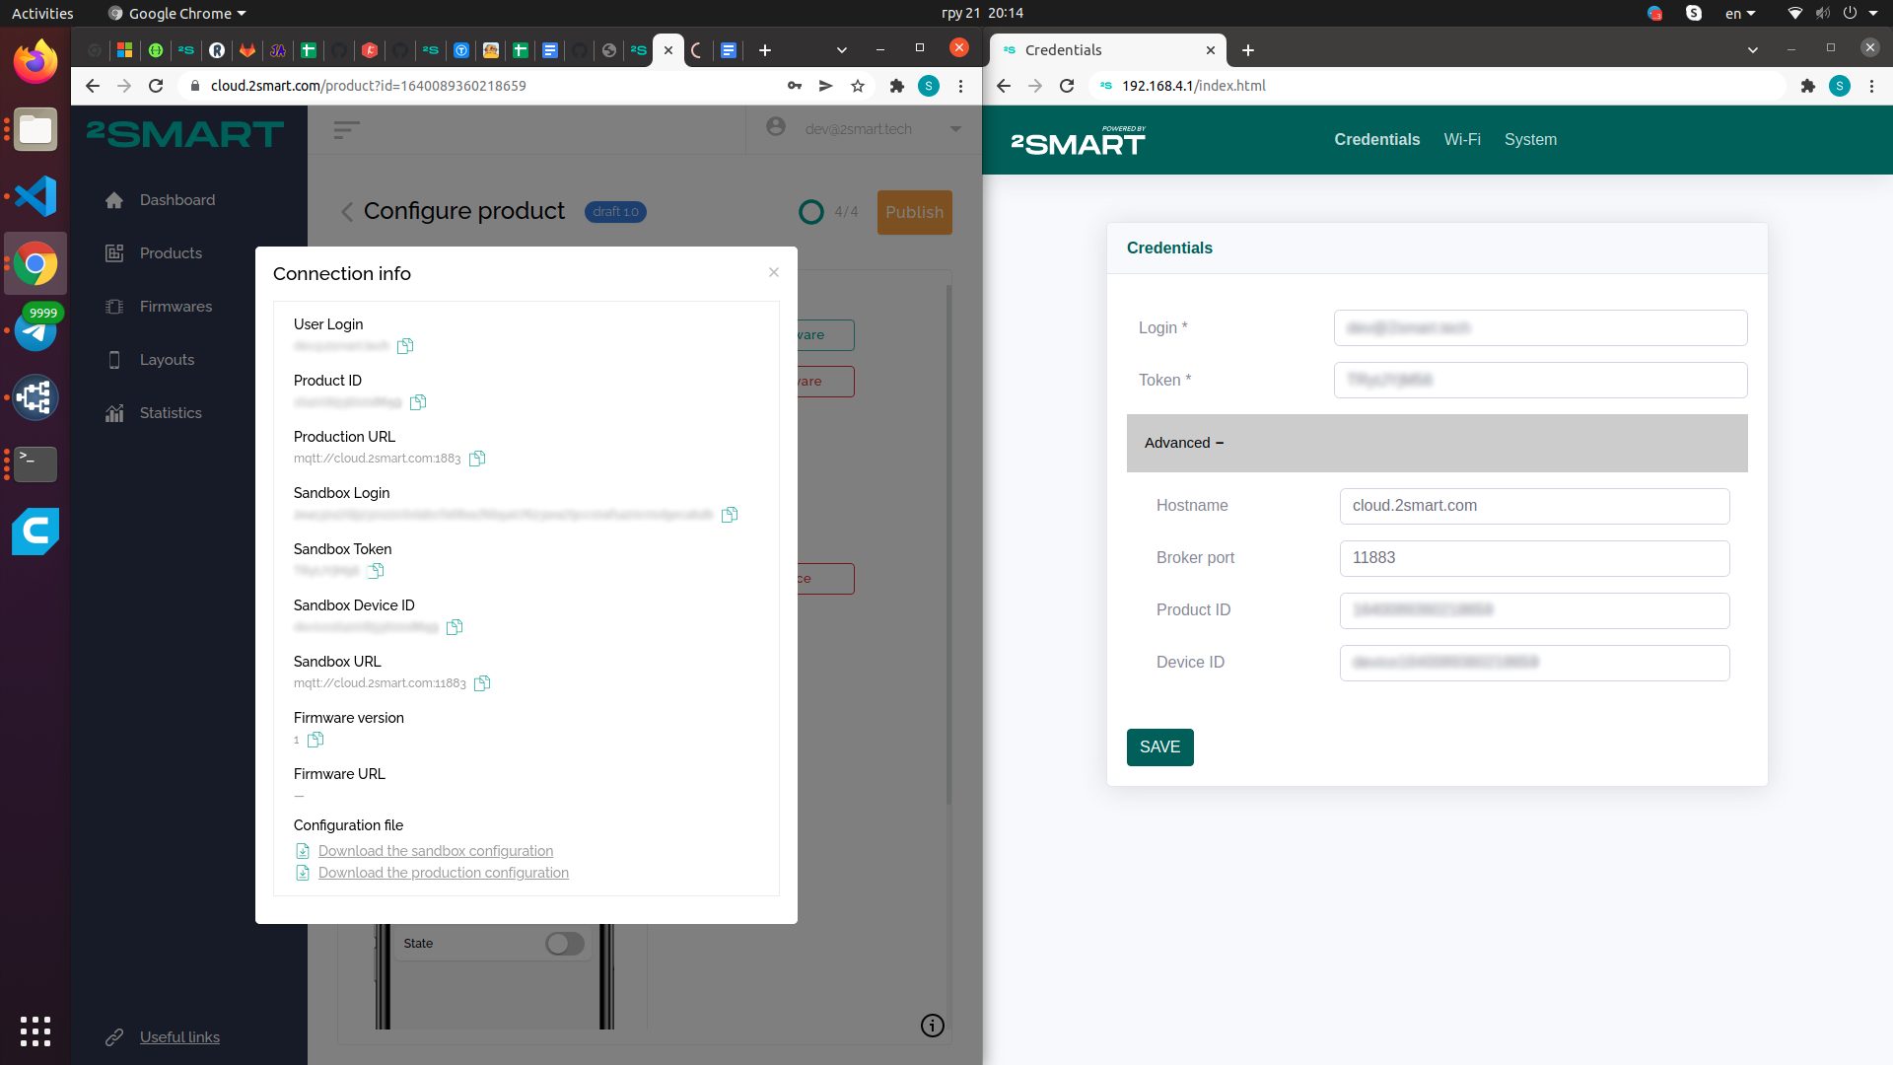Open extensions in left Chrome window
This screenshot has width=1893, height=1065.
(x=896, y=86)
